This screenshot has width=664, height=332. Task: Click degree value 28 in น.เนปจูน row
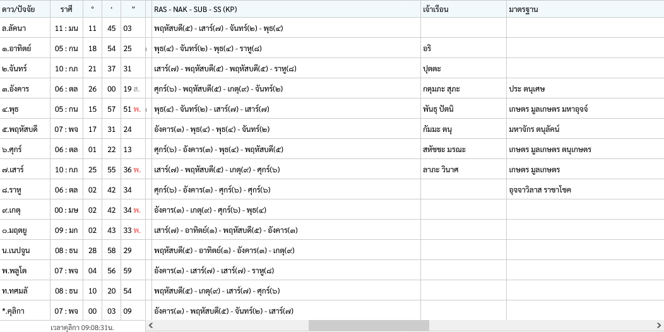(92, 251)
